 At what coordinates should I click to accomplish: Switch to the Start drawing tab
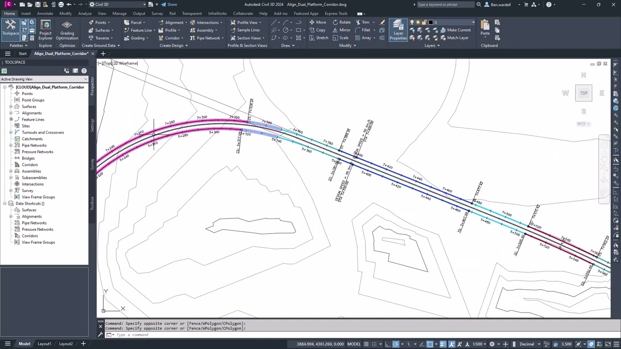point(22,53)
